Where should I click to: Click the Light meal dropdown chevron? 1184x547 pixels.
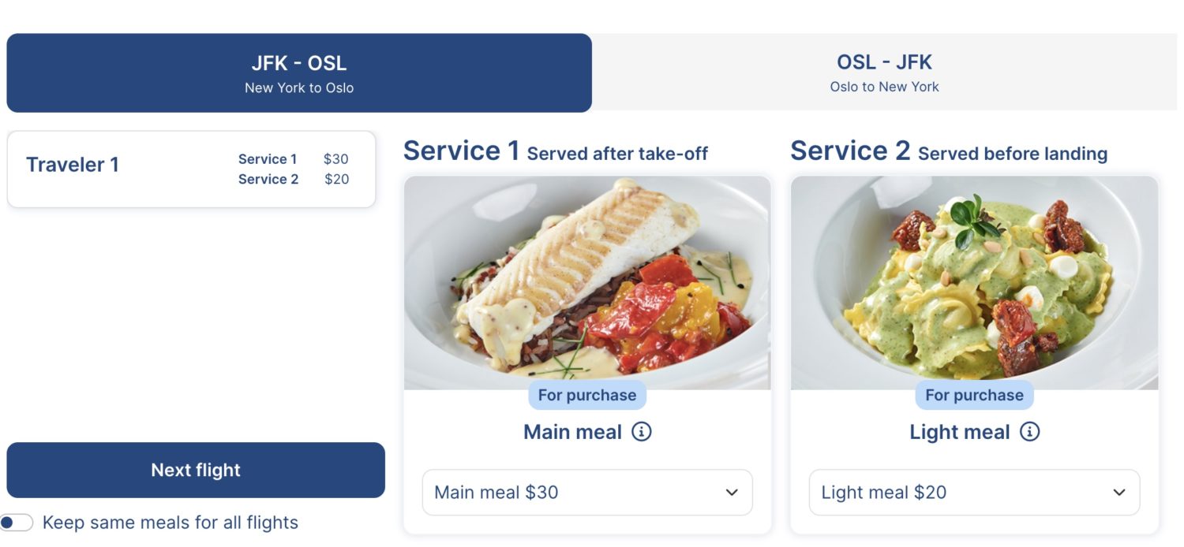1118,492
